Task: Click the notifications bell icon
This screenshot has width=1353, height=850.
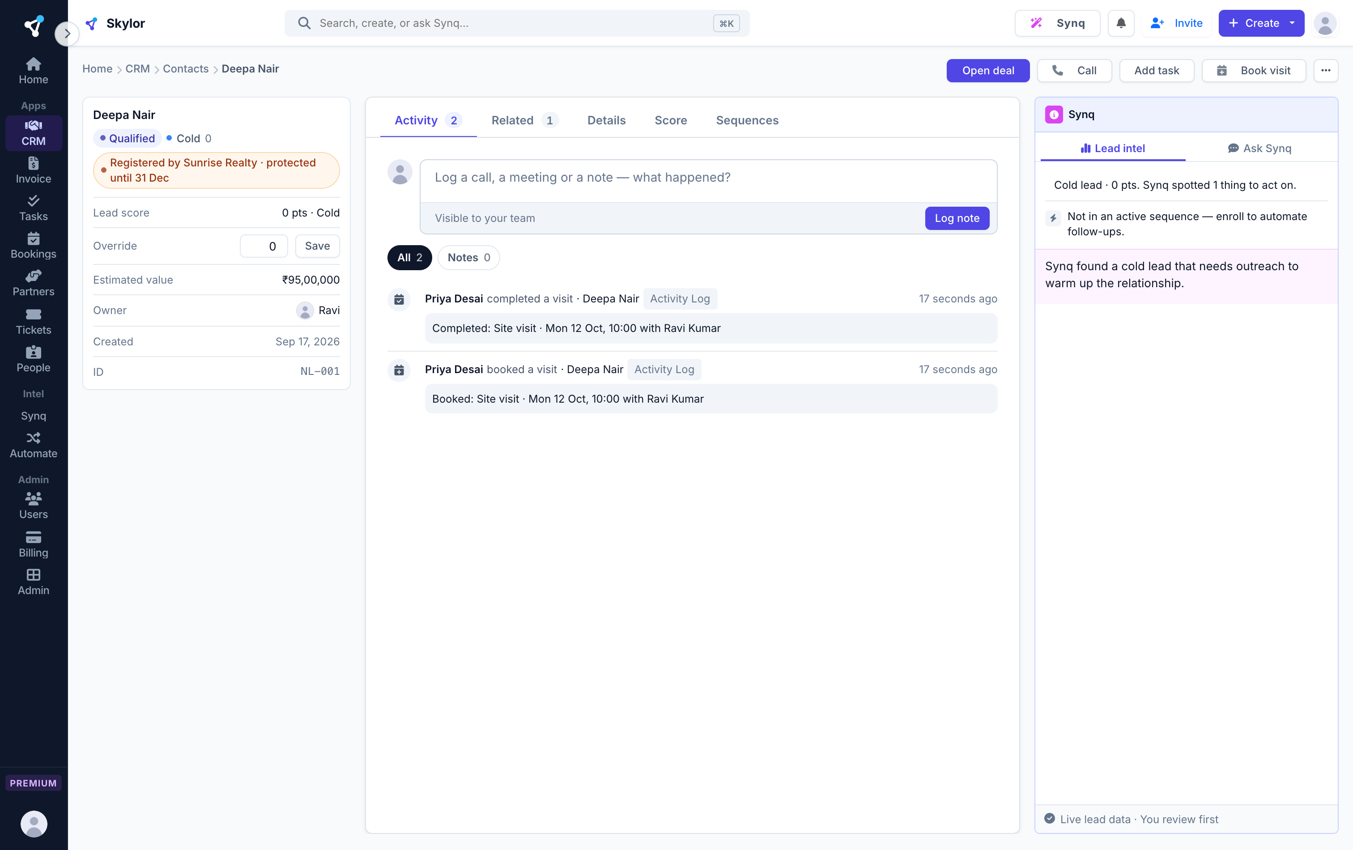Action: 1120,23
